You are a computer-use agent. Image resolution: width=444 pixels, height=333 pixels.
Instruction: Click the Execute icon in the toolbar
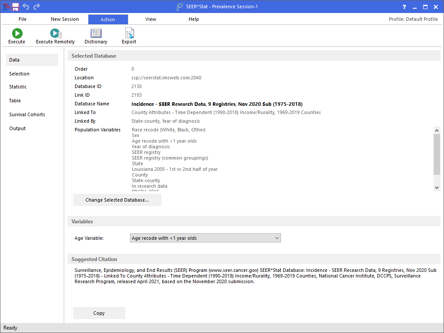pos(17,34)
